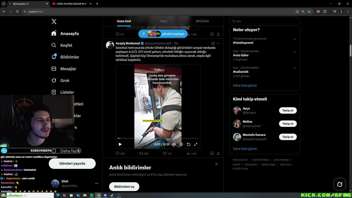This screenshot has width=352, height=198.
Task: Reload the page
Action: point(17,12)
